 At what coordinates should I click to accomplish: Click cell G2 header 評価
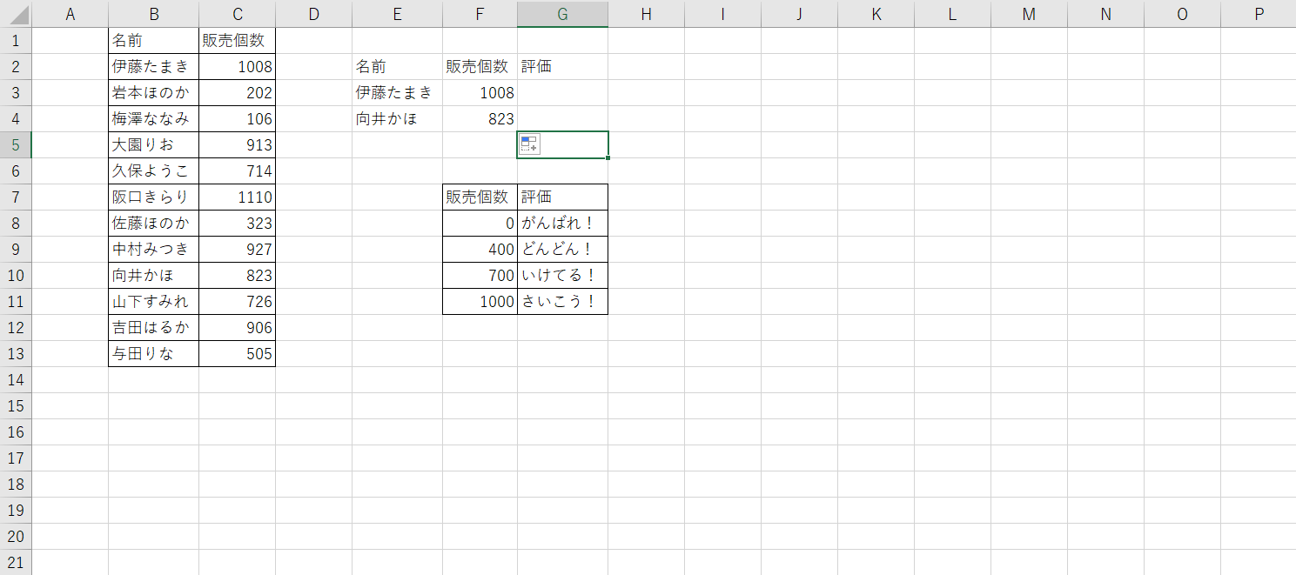(562, 67)
